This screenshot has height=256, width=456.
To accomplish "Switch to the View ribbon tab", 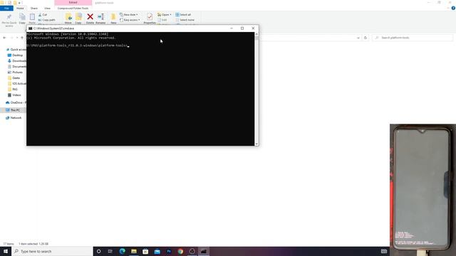I will coord(47,8).
